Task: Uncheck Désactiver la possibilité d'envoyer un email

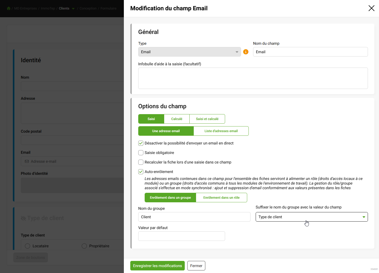Action: point(141,143)
